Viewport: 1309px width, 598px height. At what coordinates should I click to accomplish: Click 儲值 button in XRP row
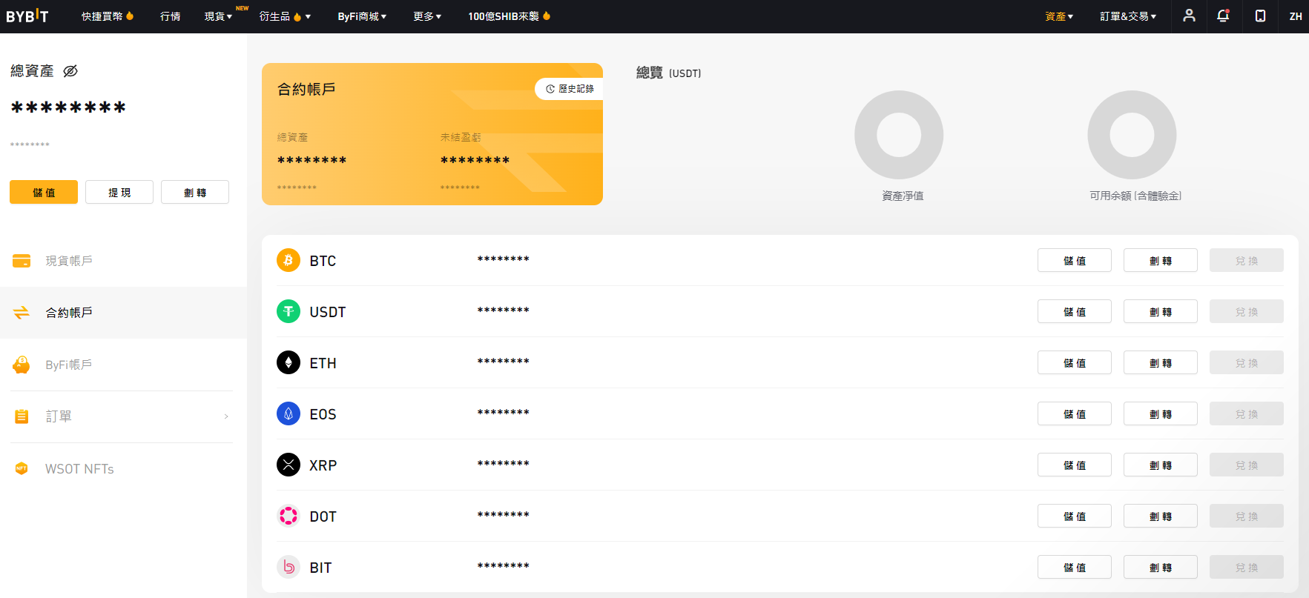click(x=1075, y=465)
